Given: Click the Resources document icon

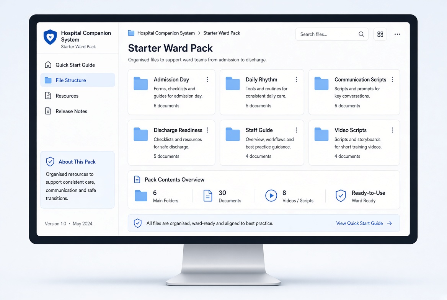Looking at the screenshot, I should pyautogui.click(x=48, y=96).
